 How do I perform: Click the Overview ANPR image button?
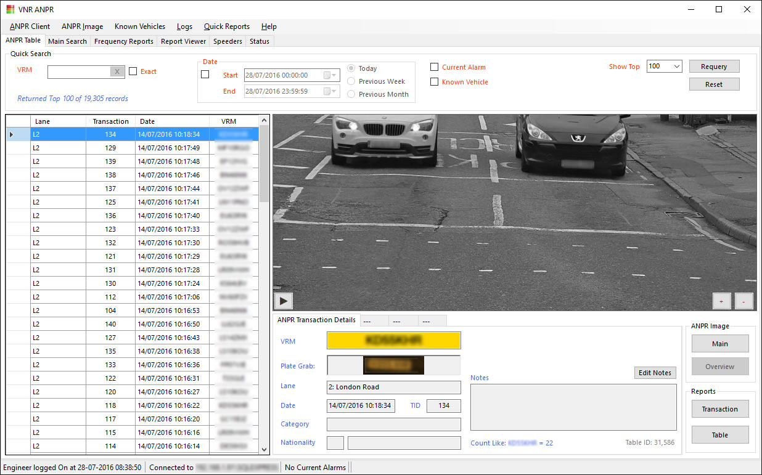click(x=720, y=367)
